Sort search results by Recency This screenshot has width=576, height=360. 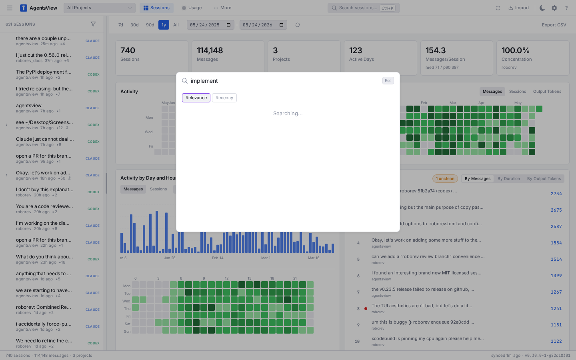tap(224, 98)
